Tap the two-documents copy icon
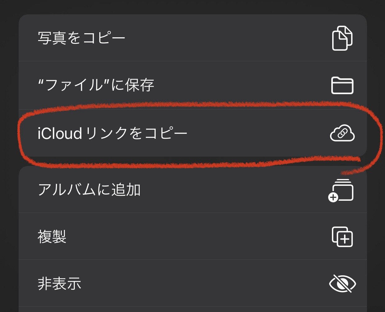The width and height of the screenshot is (385, 312). tap(342, 38)
